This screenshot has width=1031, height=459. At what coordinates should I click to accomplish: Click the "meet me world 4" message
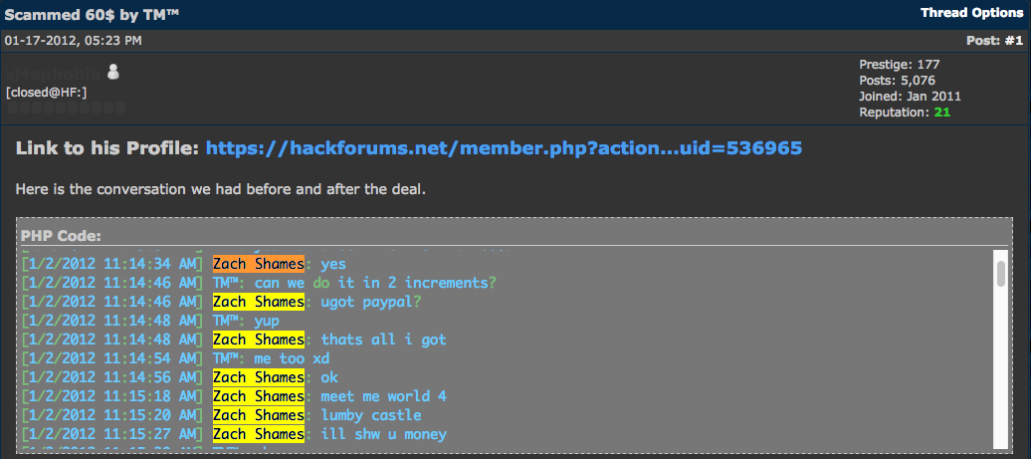click(x=383, y=396)
